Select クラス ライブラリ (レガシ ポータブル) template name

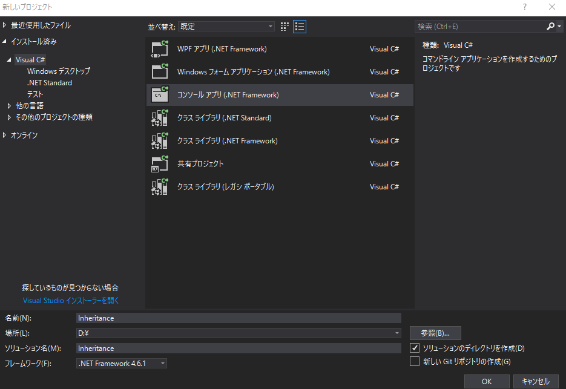point(226,186)
